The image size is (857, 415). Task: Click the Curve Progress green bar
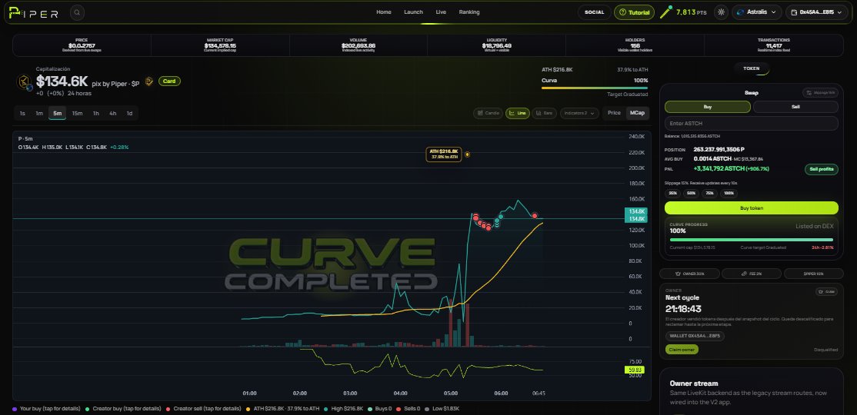pos(751,239)
